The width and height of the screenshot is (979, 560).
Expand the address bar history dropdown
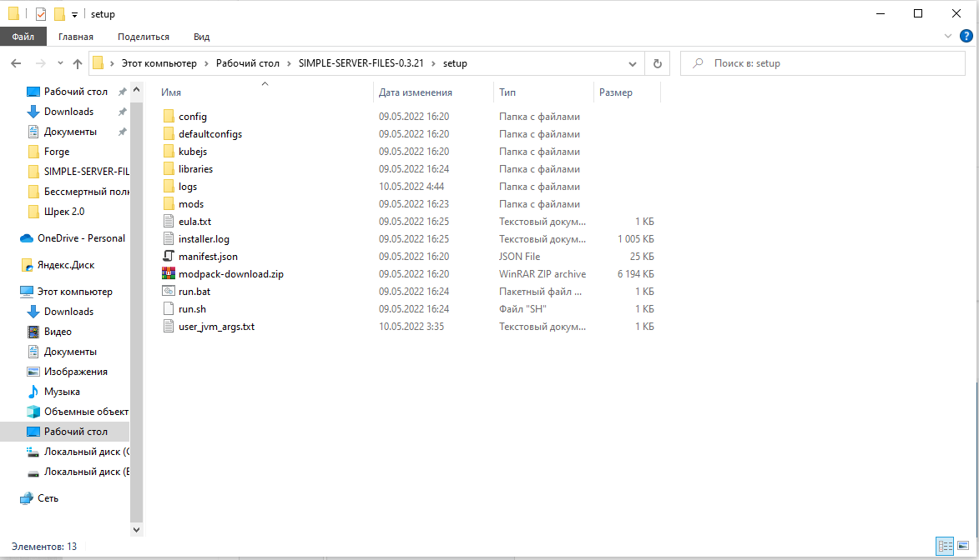click(x=633, y=63)
